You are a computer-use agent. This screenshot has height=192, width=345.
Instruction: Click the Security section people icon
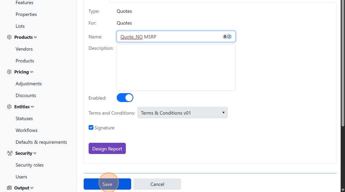[x=10, y=153]
